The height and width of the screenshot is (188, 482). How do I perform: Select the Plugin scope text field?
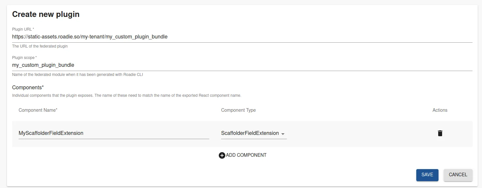[x=131, y=65]
